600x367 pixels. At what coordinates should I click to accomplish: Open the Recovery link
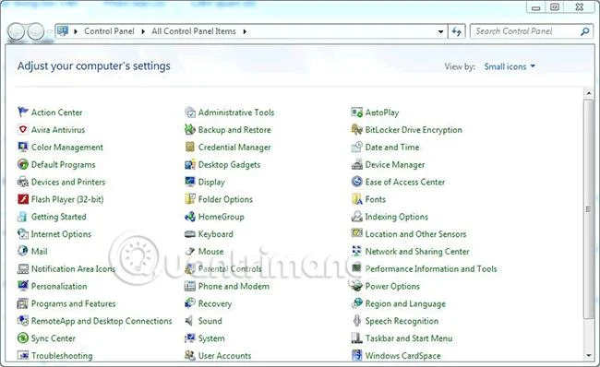tap(215, 303)
